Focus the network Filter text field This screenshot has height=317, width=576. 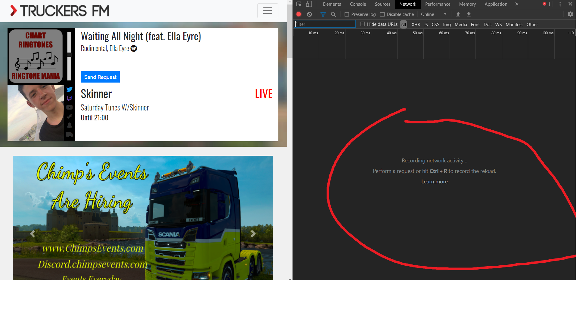pyautogui.click(x=325, y=24)
